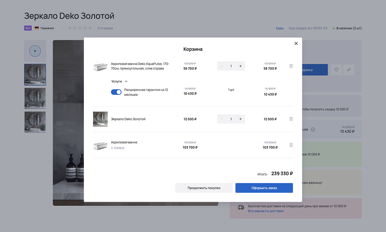Click Продолжить покупки to keep shopping
This screenshot has height=232, width=386.
pos(204,188)
